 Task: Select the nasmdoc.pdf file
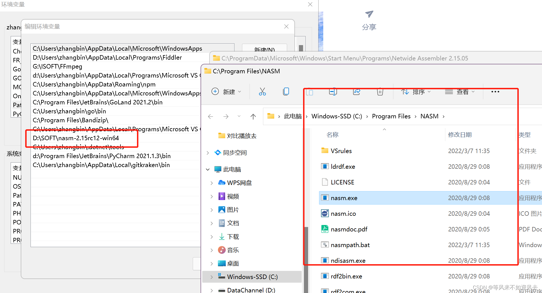pyautogui.click(x=349, y=229)
